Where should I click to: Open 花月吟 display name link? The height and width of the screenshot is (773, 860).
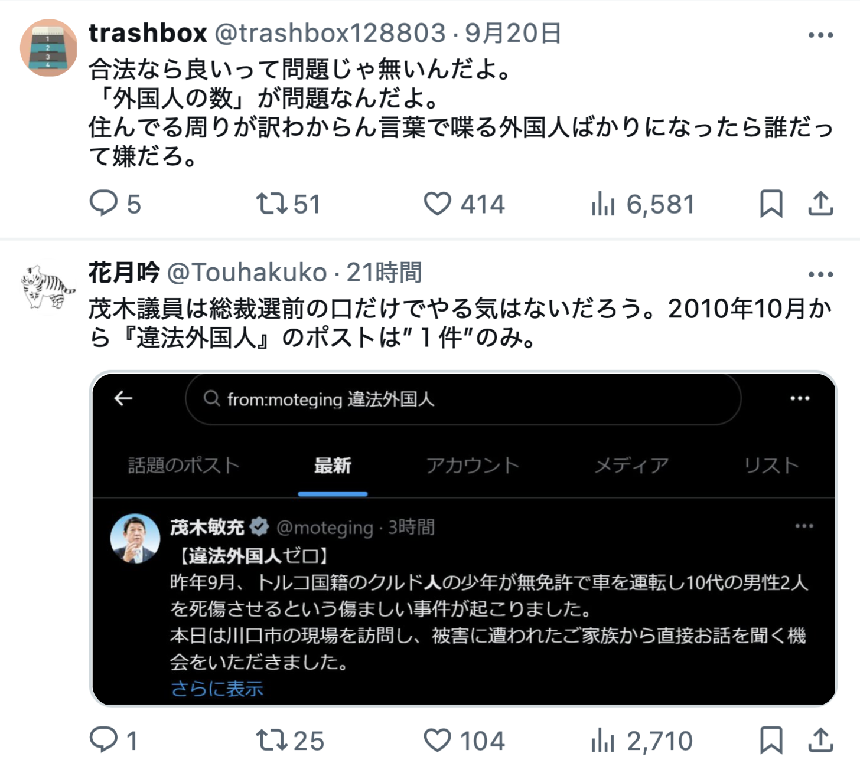[x=124, y=273]
